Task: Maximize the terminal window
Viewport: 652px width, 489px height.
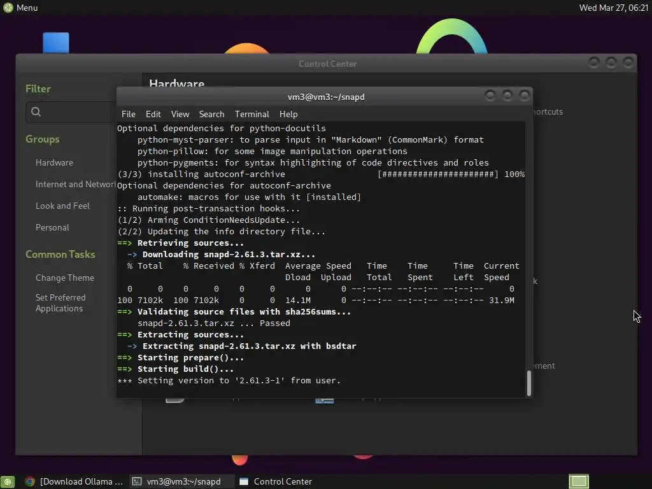Action: (x=507, y=96)
